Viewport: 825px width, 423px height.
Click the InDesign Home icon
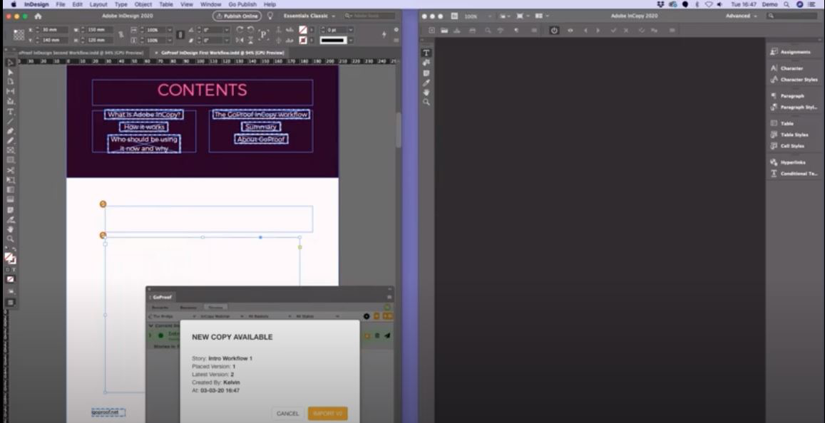pyautogui.click(x=38, y=16)
